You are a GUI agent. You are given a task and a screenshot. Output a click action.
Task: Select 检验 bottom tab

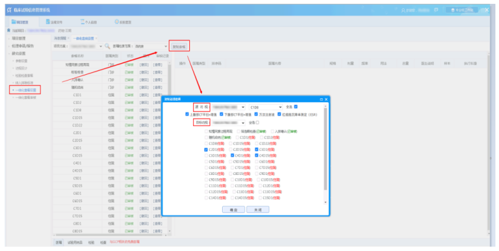pyautogui.click(x=91, y=243)
